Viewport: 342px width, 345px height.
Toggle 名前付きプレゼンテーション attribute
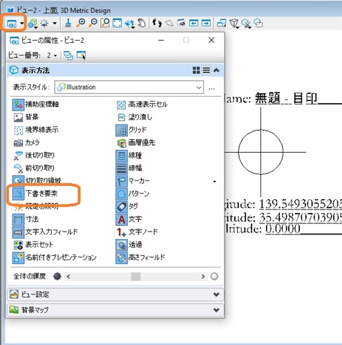pyautogui.click(x=55, y=257)
